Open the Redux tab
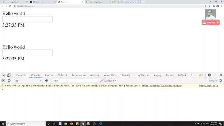 pyautogui.click(x=169, y=75)
